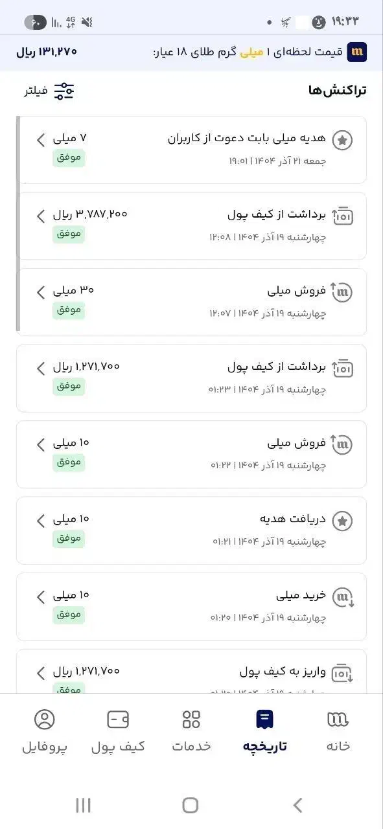Viewport: 383px width, 829px height.
Task: Click the withdrawal icon on برداشت از کیف پول
Action: 342,216
